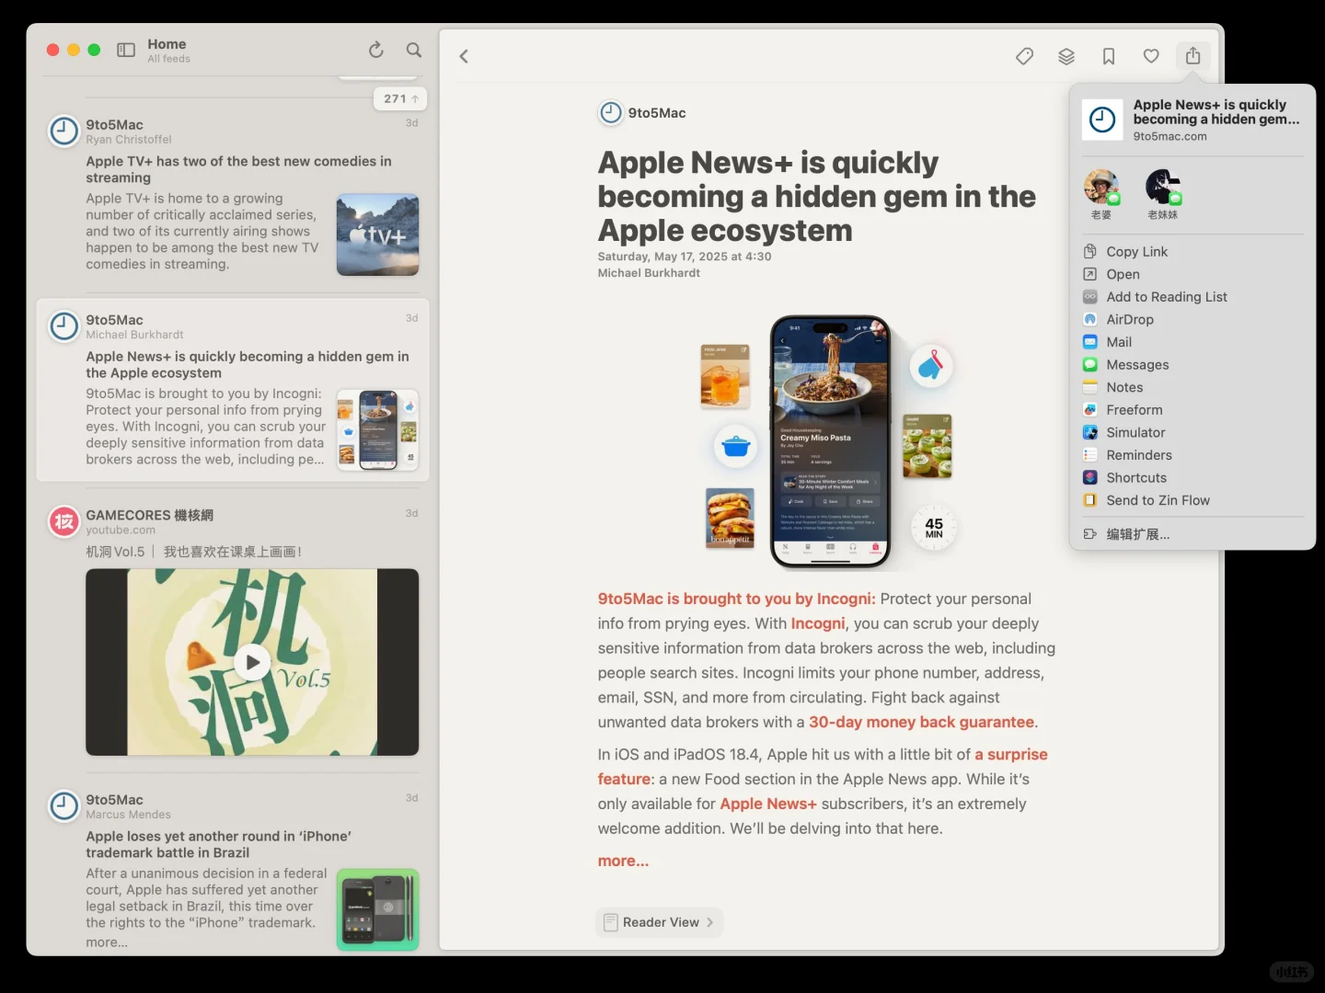Jump to 271 unread items badge
1325x993 pixels.
click(400, 98)
